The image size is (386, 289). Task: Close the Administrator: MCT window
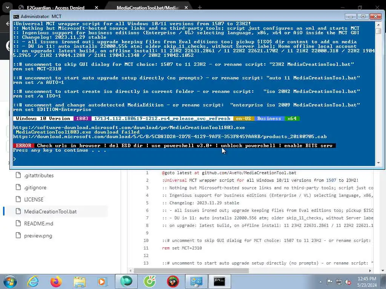(x=376, y=17)
